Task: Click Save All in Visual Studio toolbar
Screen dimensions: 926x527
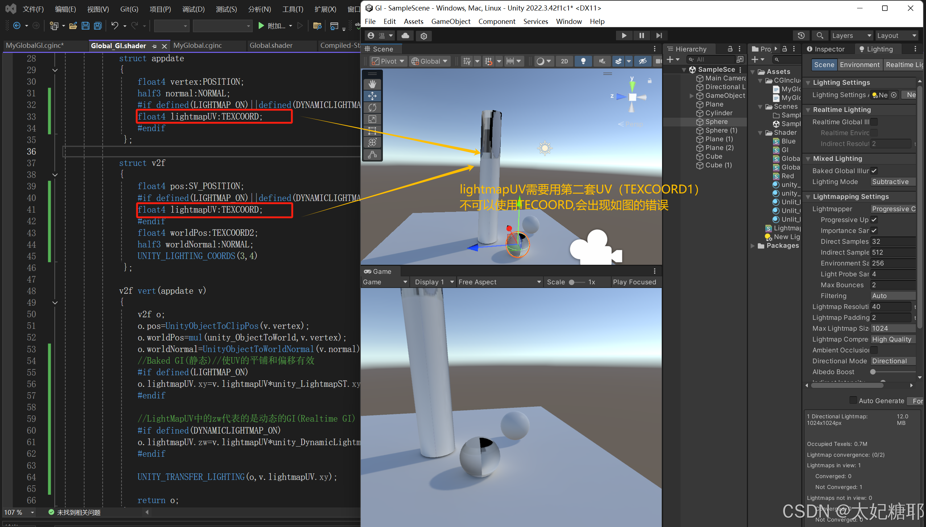Action: point(98,26)
